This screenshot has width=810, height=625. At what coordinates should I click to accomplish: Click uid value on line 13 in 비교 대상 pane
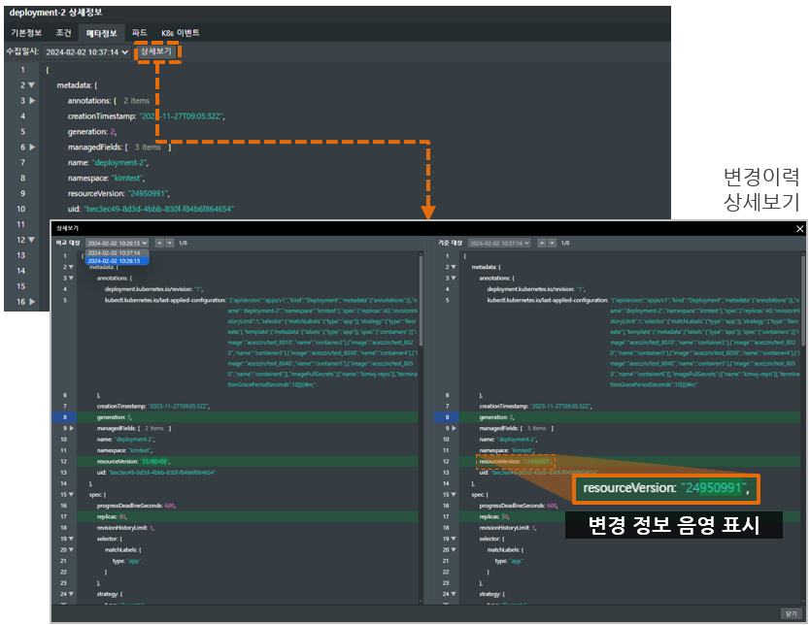point(163,473)
